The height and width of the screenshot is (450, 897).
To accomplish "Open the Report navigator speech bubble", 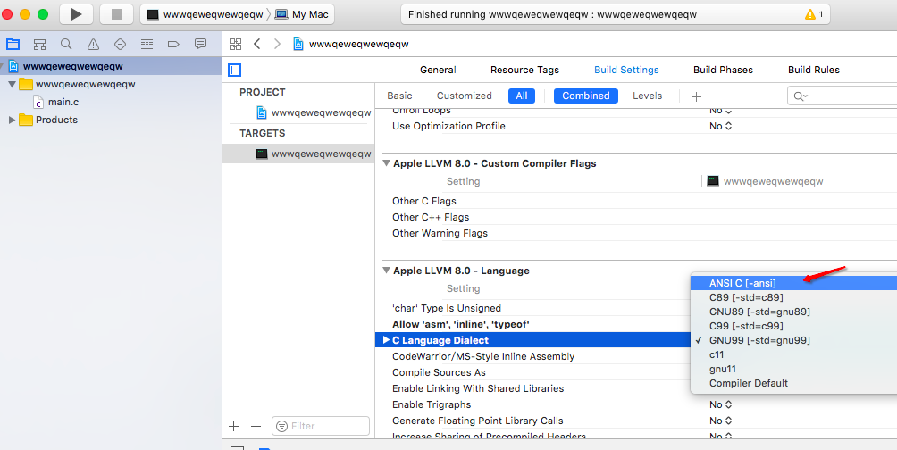I will 200,44.
